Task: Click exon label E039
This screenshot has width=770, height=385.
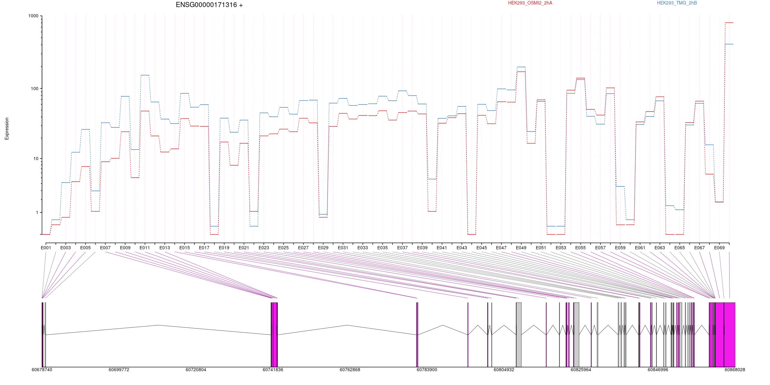Action: 422,248
